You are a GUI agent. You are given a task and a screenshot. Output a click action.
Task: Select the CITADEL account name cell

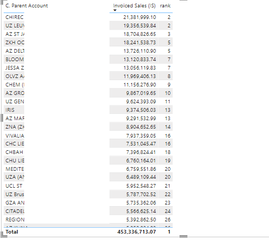click(x=15, y=211)
